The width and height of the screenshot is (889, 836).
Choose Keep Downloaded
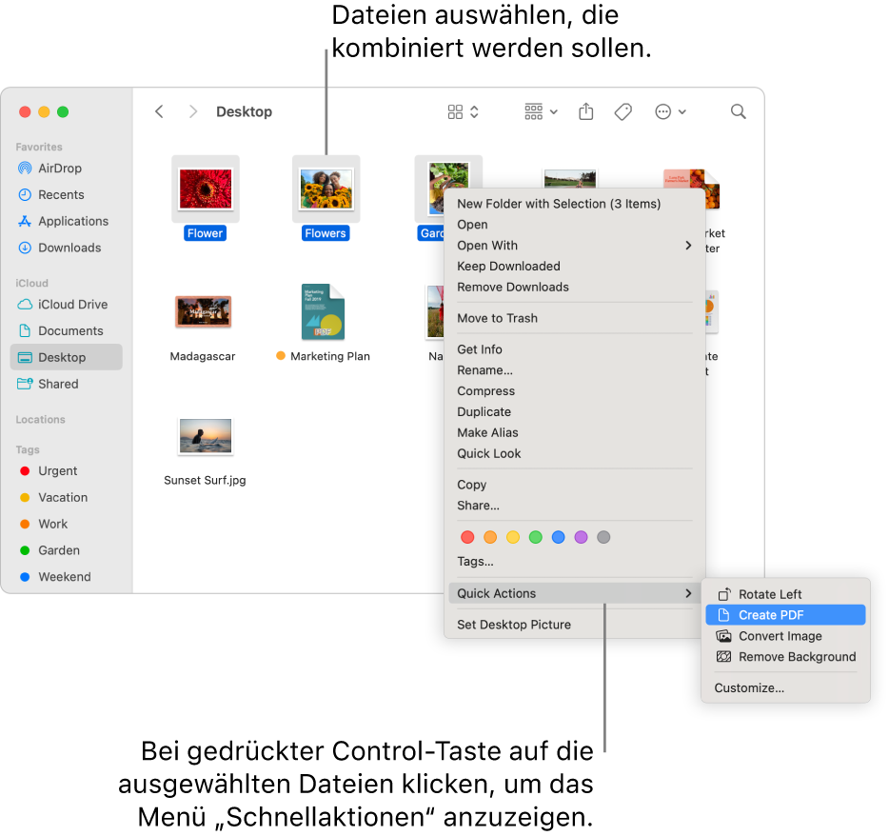pyautogui.click(x=574, y=267)
